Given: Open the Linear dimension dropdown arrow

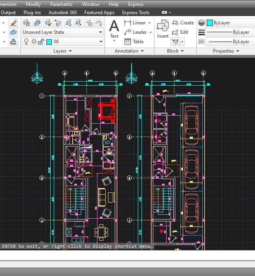Looking at the screenshot, I should click(x=150, y=23).
